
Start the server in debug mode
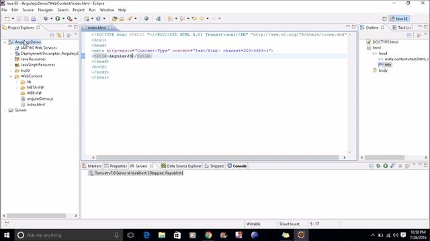click(378, 166)
